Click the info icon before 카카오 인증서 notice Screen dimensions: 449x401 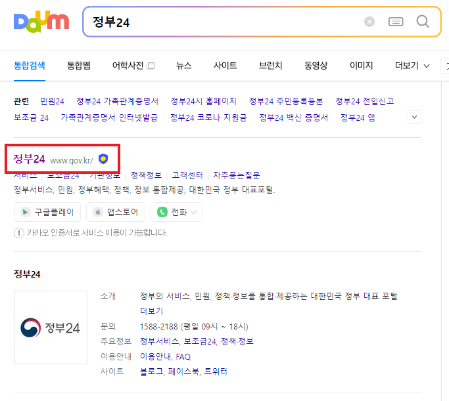pyautogui.click(x=19, y=233)
